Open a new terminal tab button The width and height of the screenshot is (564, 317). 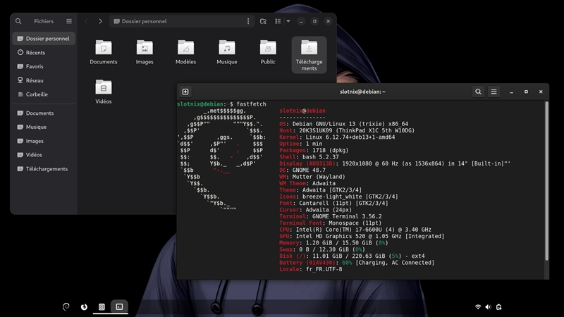coord(185,92)
